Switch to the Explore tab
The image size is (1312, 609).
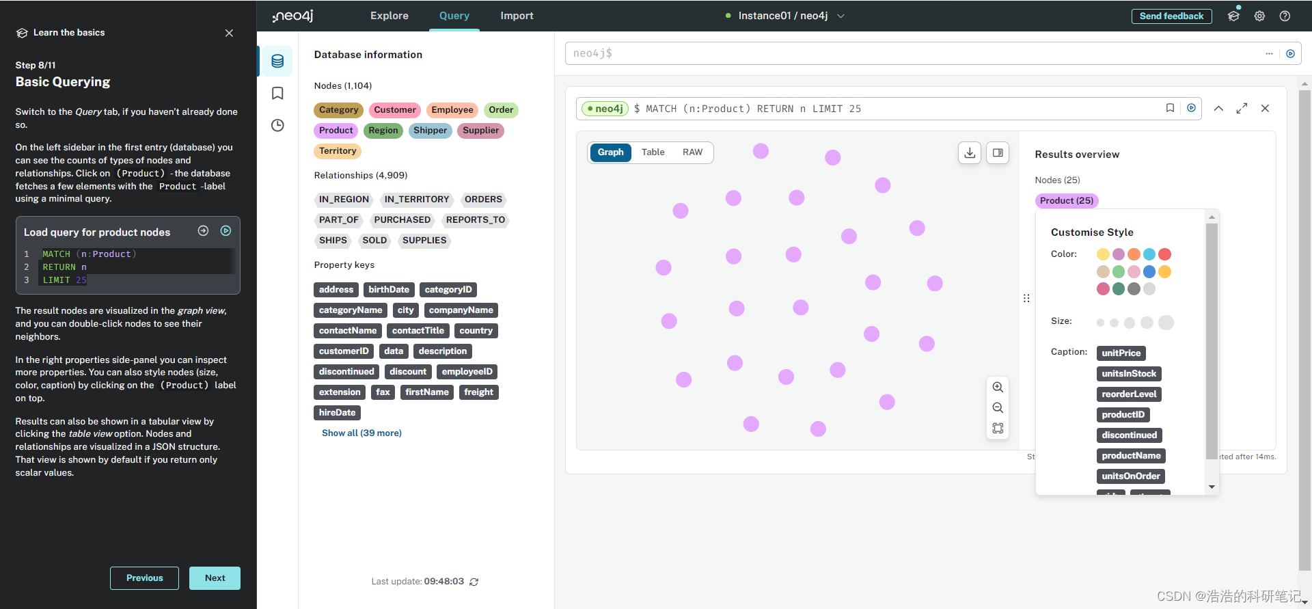point(389,16)
